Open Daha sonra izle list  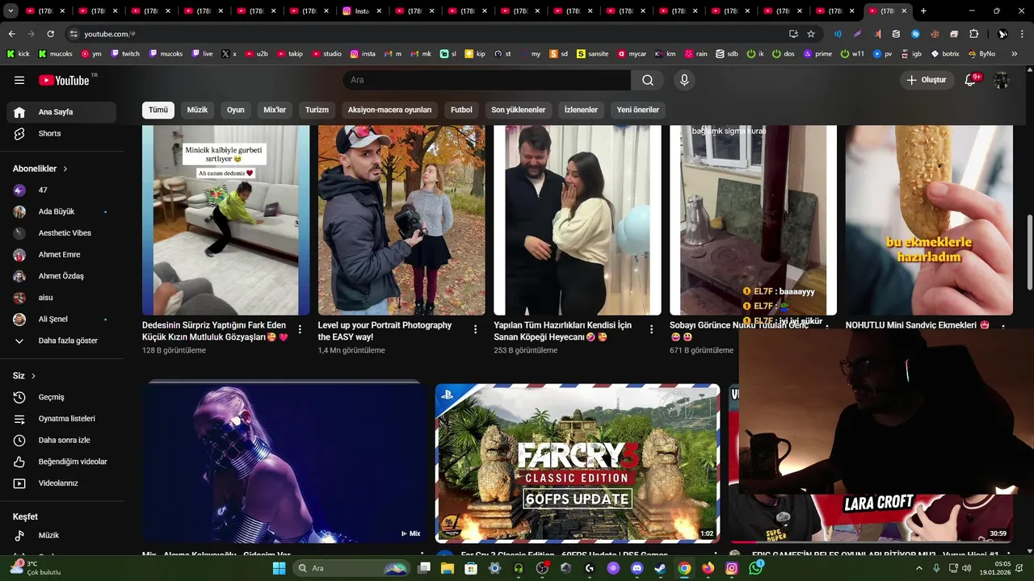[61, 441]
